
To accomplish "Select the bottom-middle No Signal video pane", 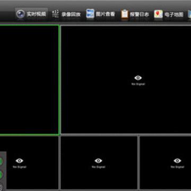I will pos(99,163).
